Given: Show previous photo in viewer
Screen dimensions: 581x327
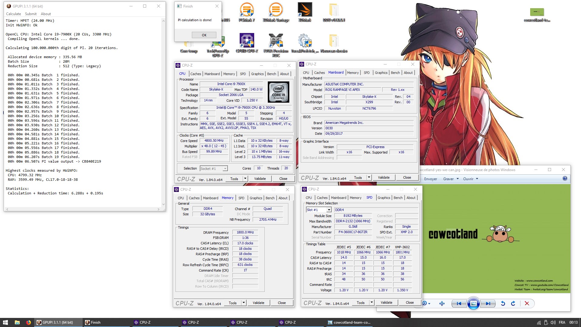Looking at the screenshot, I should pos(459,303).
